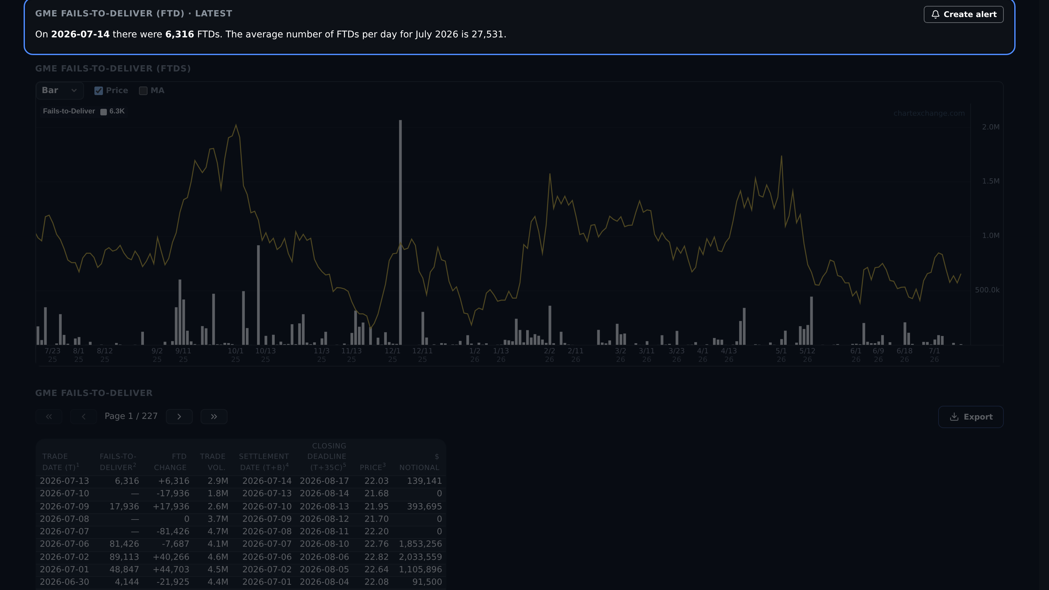Enable the MA checkbox
The width and height of the screenshot is (1049, 590).
pyautogui.click(x=143, y=91)
